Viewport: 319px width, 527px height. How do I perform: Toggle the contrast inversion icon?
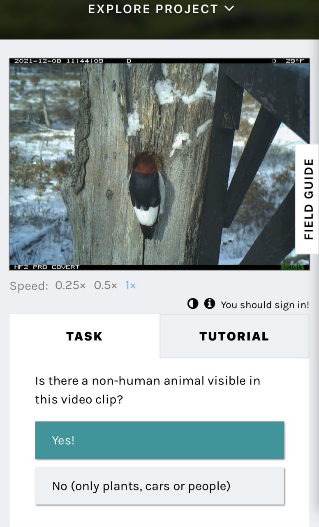click(x=193, y=304)
